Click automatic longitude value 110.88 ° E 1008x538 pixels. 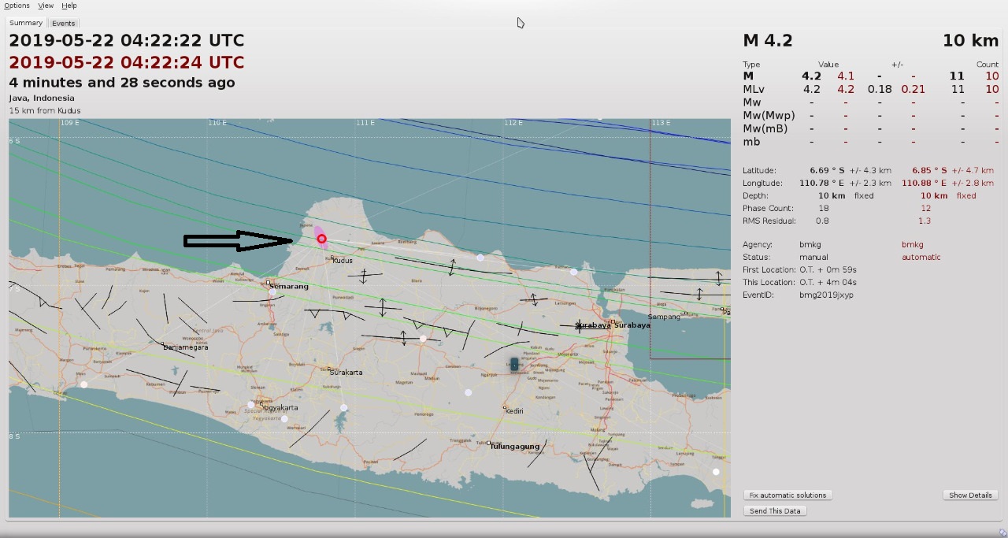click(x=925, y=183)
